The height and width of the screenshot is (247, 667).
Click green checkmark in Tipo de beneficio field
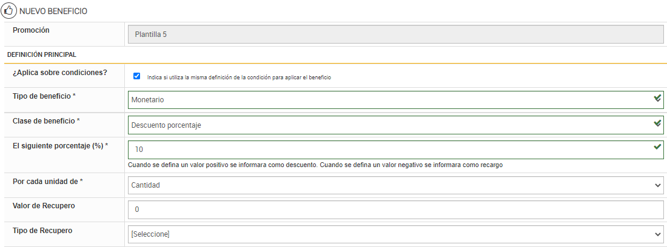tap(657, 99)
